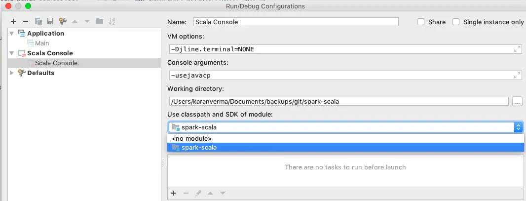This screenshot has width=526, height=201.
Task: Collapse the Scala Console tree group
Action: click(11, 53)
